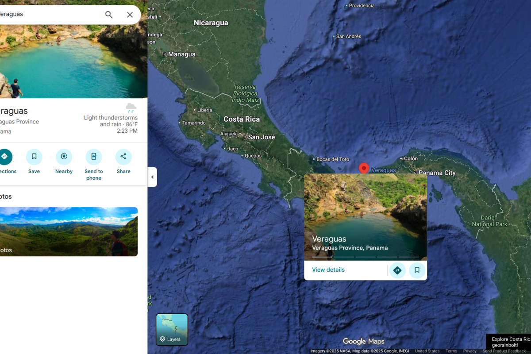Open the weather thunderstorm info
The width and height of the screenshot is (531, 354).
pyautogui.click(x=111, y=118)
